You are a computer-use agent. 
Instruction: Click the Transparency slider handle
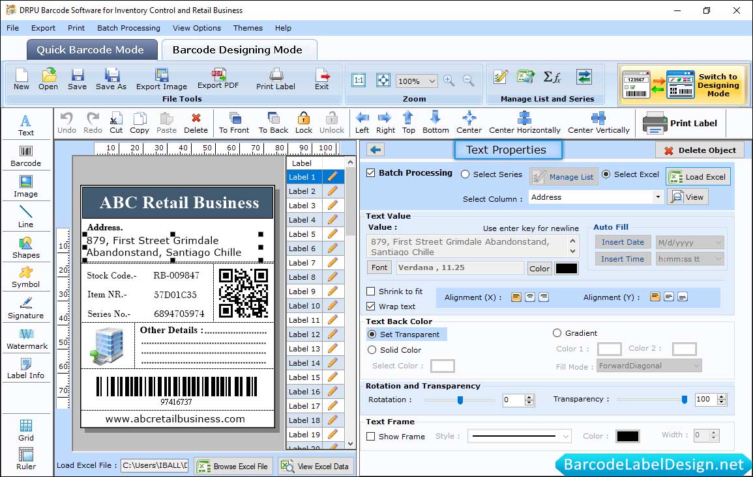[685, 400]
